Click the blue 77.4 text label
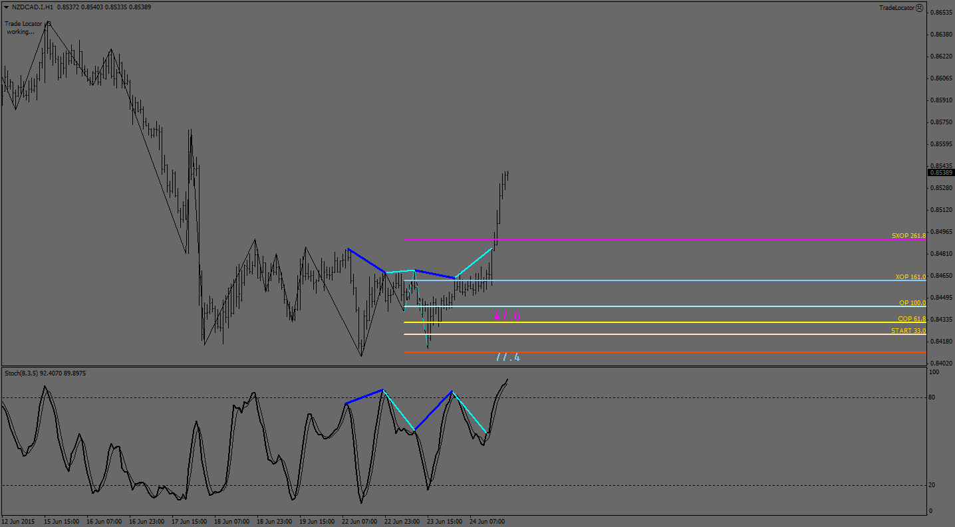Screen dimensions: 955x527 pyautogui.click(x=507, y=358)
